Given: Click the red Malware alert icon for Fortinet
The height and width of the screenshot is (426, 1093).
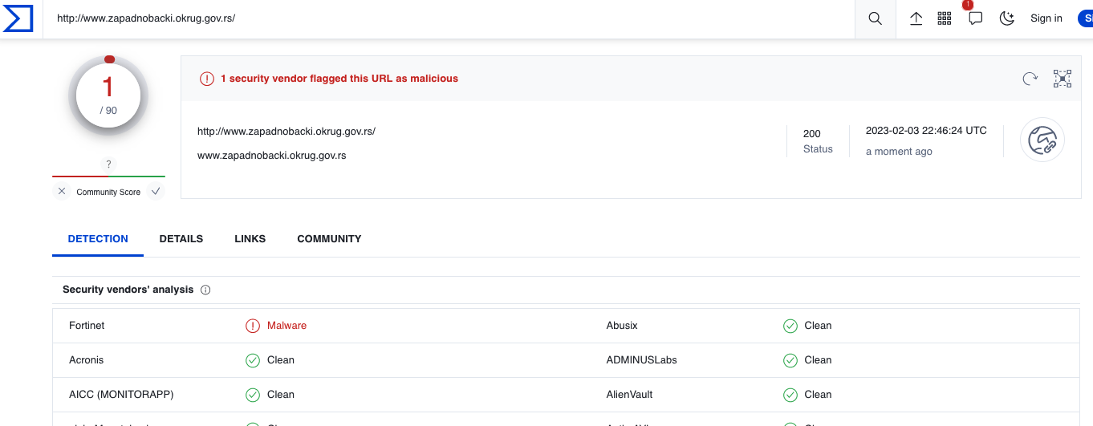Looking at the screenshot, I should click(x=253, y=326).
